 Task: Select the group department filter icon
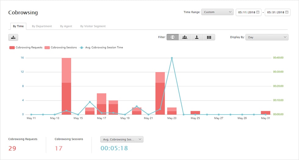185,37
